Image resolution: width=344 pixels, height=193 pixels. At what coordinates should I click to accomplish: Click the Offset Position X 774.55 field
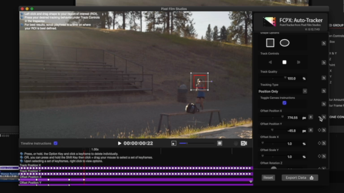pos(292,118)
